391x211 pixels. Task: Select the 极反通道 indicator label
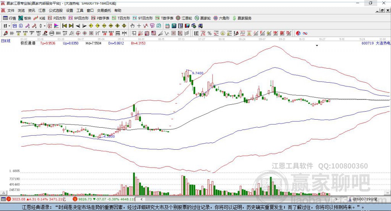point(28,43)
